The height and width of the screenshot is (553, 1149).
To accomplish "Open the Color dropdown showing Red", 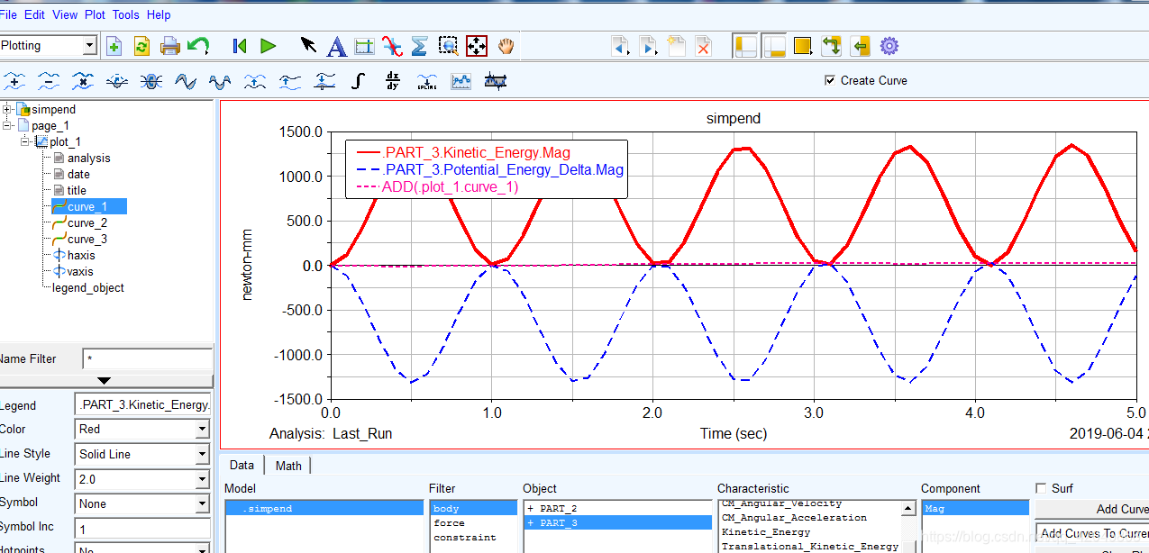I will [x=202, y=430].
